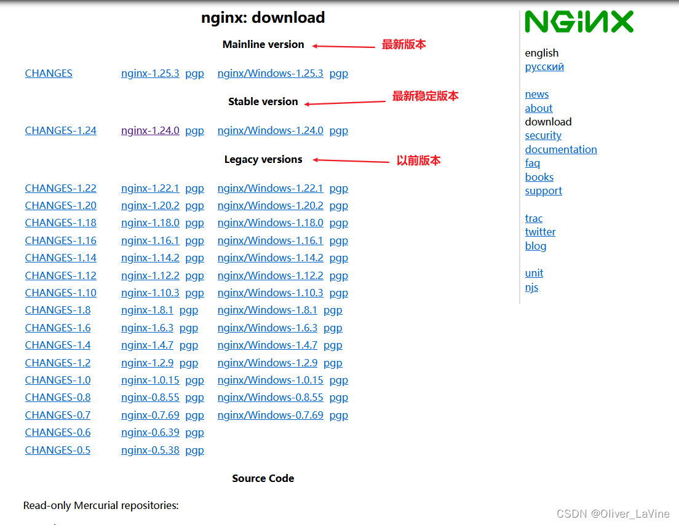679x525 pixels.
Task: Download nginx/Windows-1.24.0 build
Action: pyautogui.click(x=270, y=130)
